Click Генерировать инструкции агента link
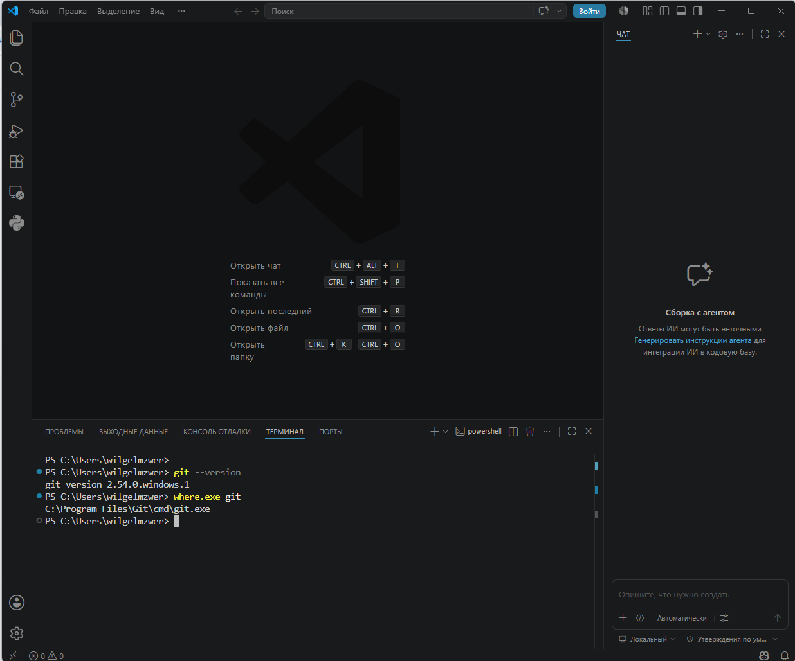The width and height of the screenshot is (795, 661). pos(693,340)
